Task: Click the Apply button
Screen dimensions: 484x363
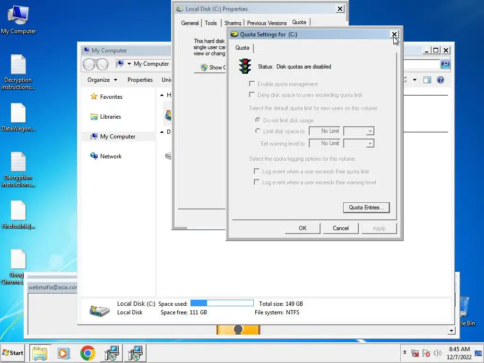Action: click(x=379, y=228)
